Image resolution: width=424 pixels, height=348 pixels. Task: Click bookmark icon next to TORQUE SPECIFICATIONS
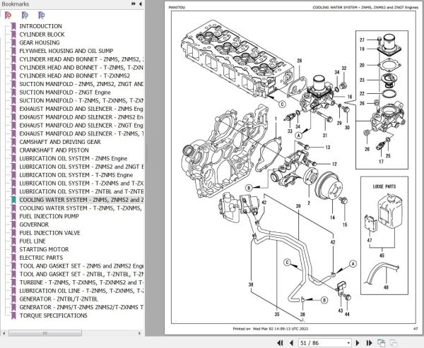(x=13, y=316)
